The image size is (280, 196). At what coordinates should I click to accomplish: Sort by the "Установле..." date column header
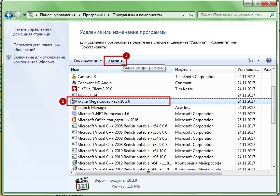248,70
